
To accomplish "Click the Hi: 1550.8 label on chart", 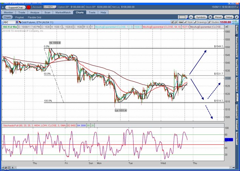I will pyautogui.click(x=55, y=43).
